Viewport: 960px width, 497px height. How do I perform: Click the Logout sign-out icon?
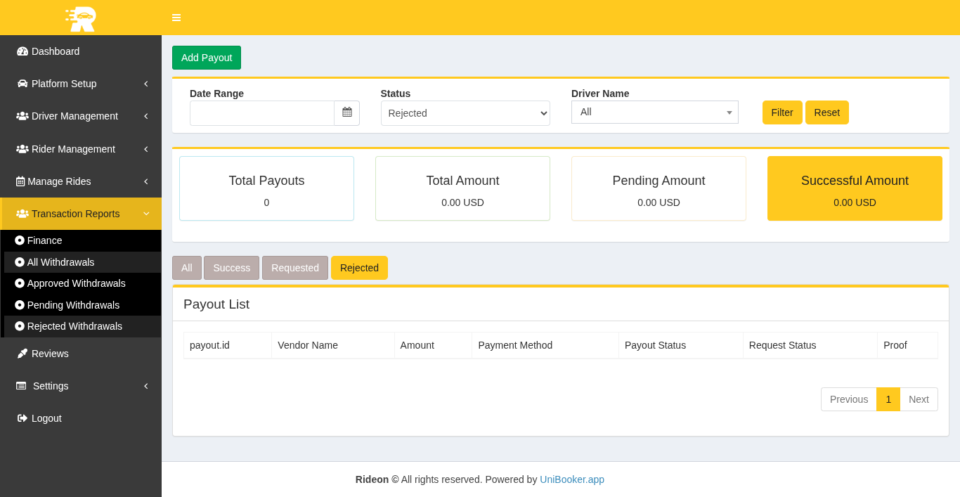pos(22,418)
